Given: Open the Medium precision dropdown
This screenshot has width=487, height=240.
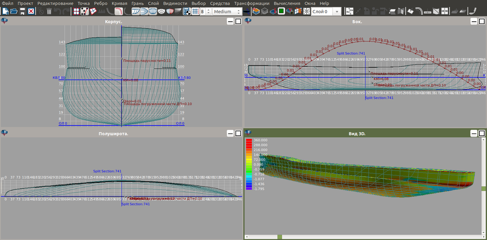Looking at the screenshot, I should 227,11.
